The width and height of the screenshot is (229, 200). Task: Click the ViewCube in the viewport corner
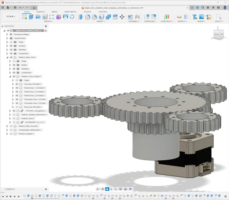(219, 34)
